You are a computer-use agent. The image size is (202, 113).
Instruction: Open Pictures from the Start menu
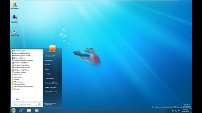pos(47,65)
